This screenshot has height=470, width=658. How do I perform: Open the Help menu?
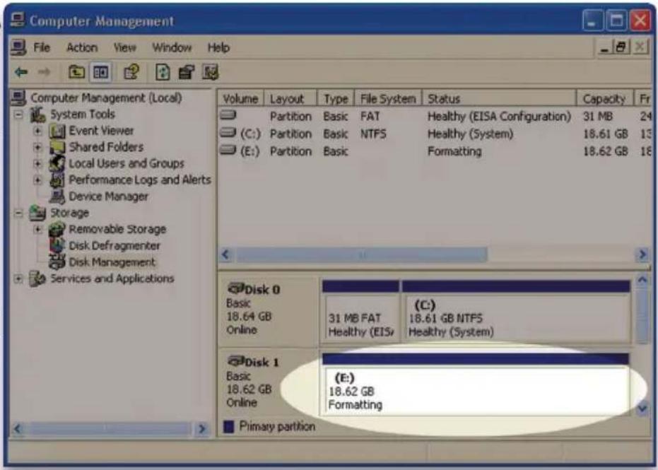point(218,47)
